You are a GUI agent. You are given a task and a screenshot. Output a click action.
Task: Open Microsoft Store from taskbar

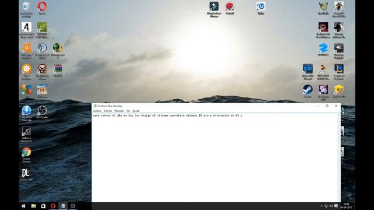pos(43,206)
